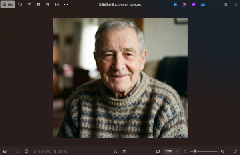This screenshot has height=155, width=240.
Task: Maximize the Photos window
Action: click(226, 4)
